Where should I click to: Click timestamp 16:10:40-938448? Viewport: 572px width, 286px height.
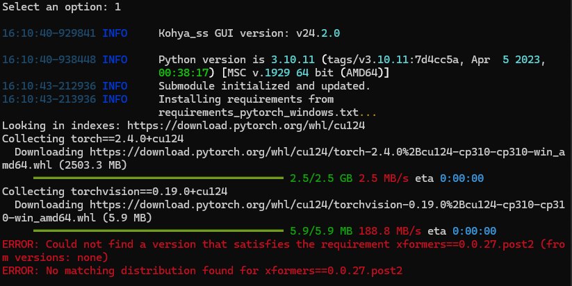tap(49, 60)
